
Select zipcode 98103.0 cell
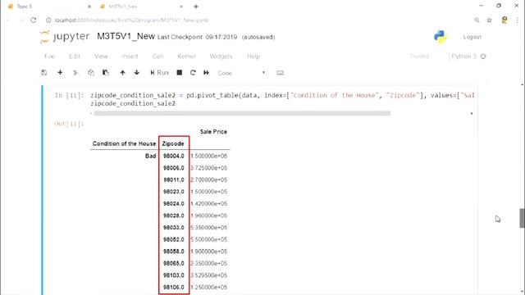[x=174, y=275]
